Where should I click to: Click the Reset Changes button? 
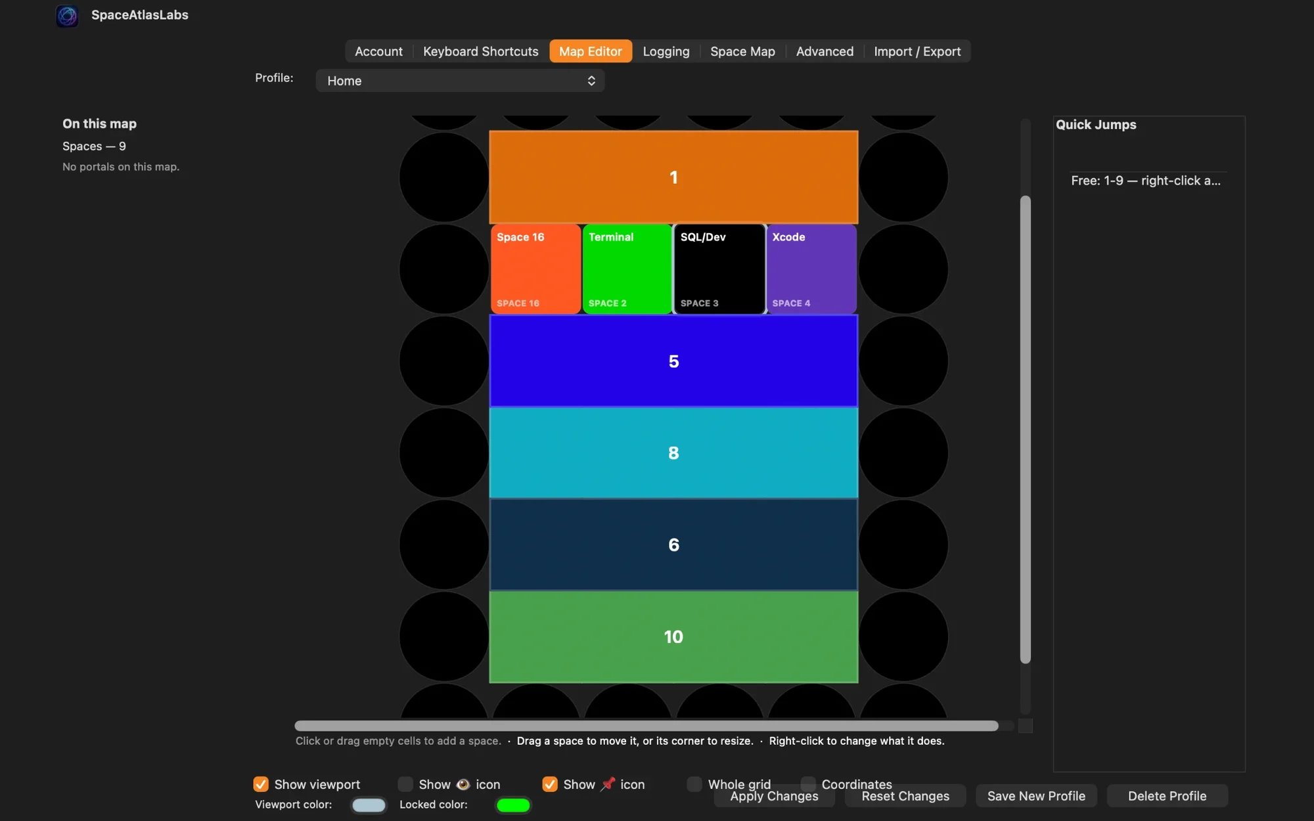[x=905, y=796]
